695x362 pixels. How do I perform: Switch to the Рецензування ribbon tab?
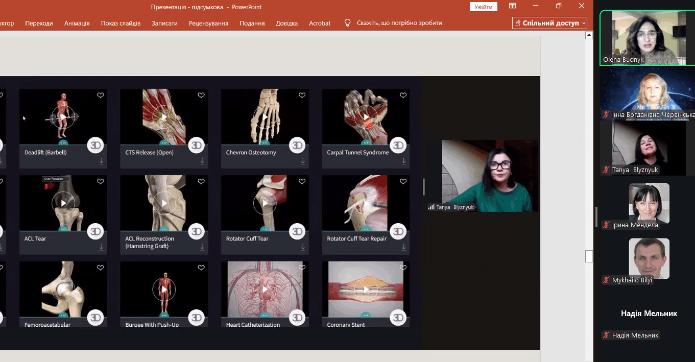tap(208, 23)
